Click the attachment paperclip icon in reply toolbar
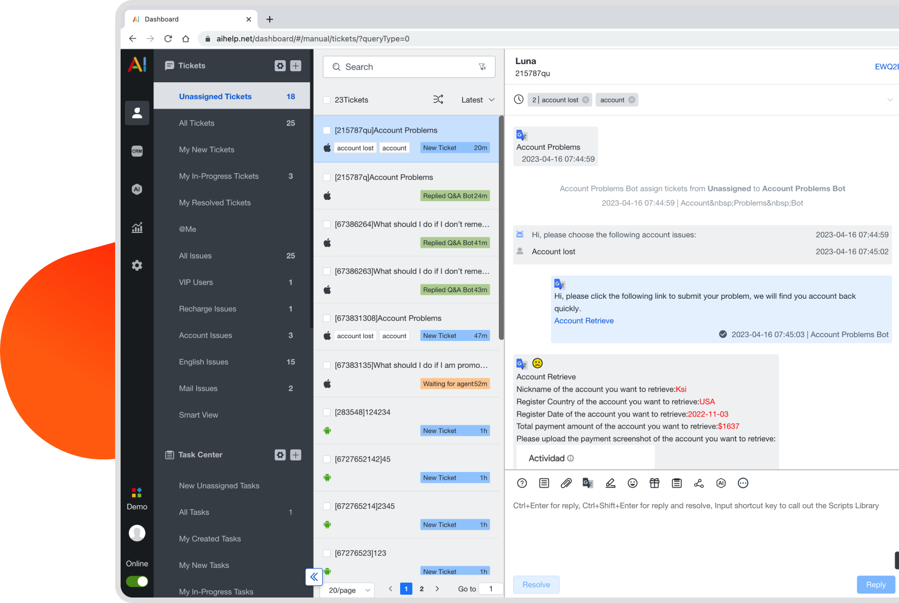This screenshot has width=899, height=603. (x=566, y=483)
